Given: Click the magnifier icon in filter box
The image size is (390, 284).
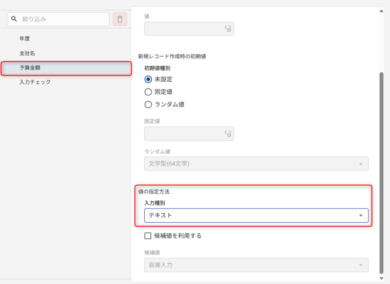Looking at the screenshot, I should pos(14,19).
